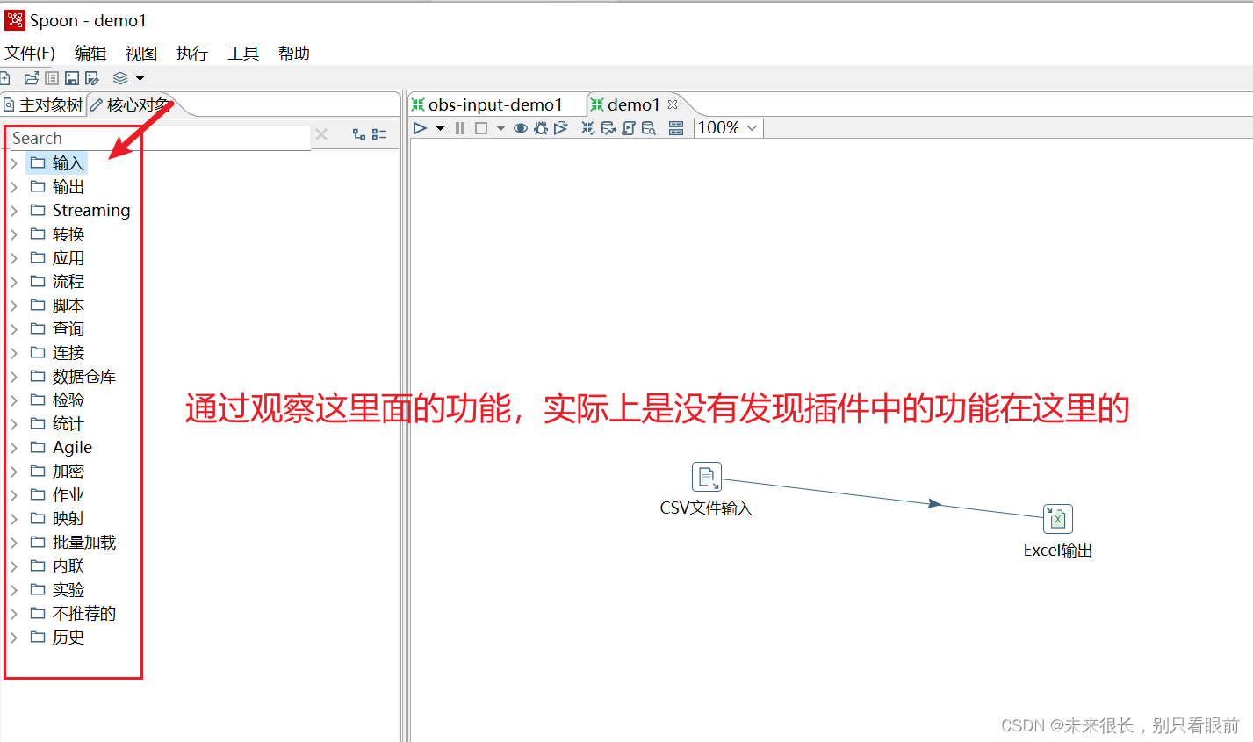Click the Save As toolbar icon
Screen dimensions: 1253x742
[x=91, y=78]
